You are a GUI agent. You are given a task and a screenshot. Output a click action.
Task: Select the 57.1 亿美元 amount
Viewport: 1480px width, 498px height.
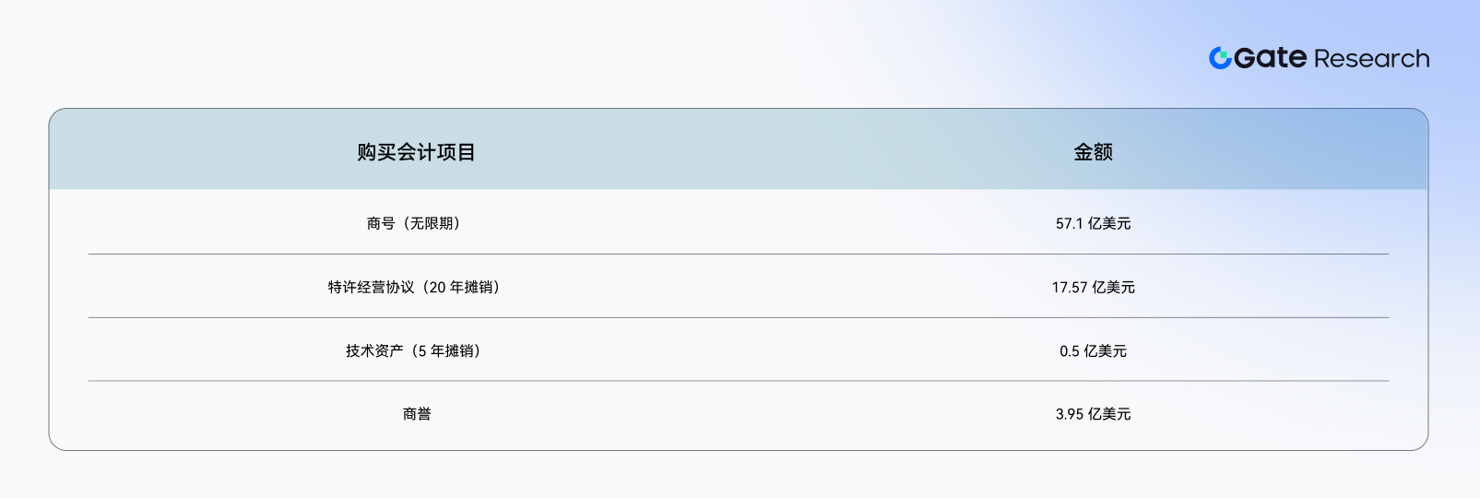click(1093, 223)
